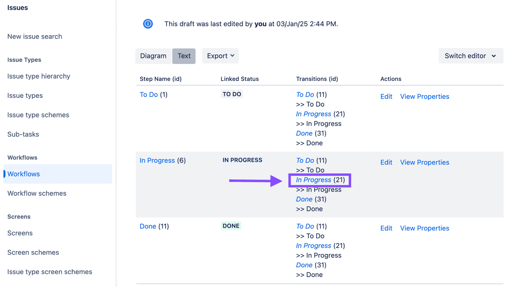
Task: Navigate to New issue search
Action: (x=34, y=36)
